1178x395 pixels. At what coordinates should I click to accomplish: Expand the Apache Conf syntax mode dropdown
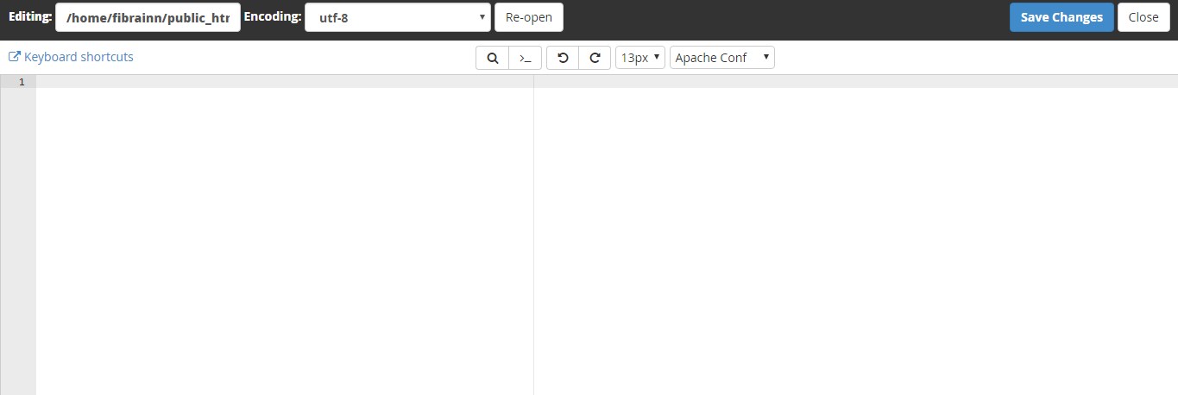point(721,58)
